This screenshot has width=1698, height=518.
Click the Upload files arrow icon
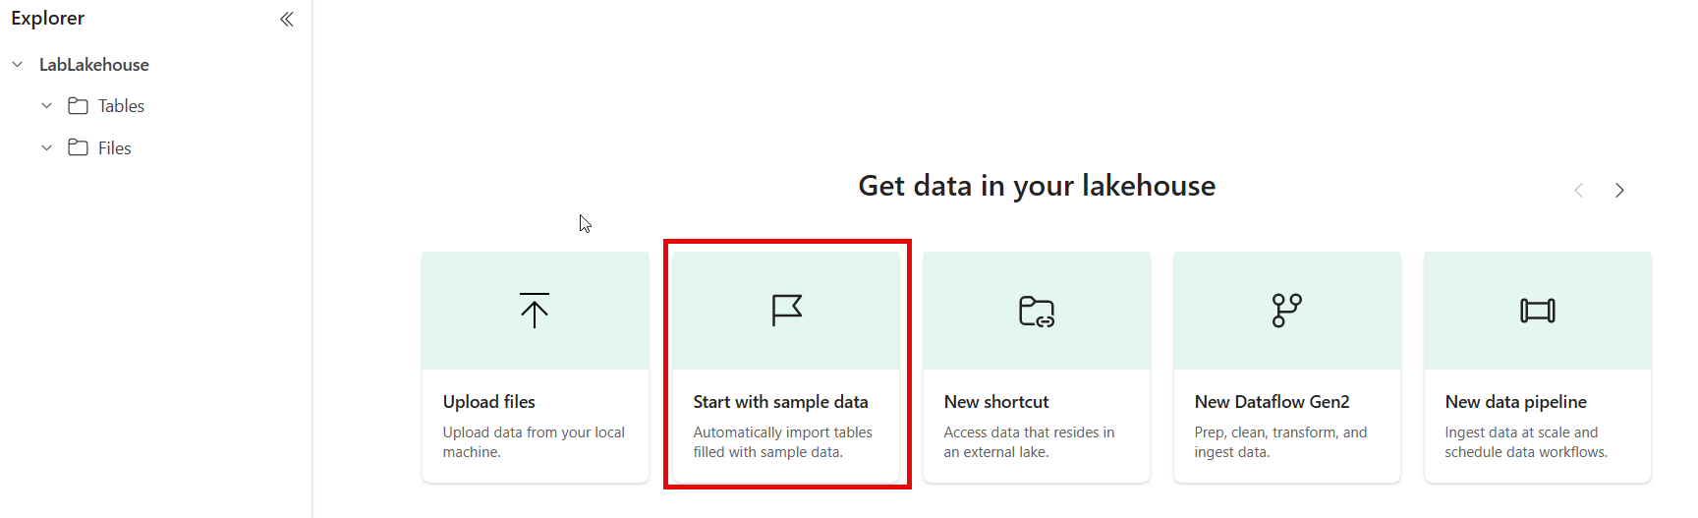click(x=535, y=311)
